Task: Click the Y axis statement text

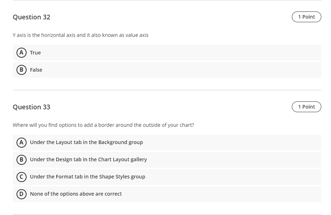Action: pos(80,35)
